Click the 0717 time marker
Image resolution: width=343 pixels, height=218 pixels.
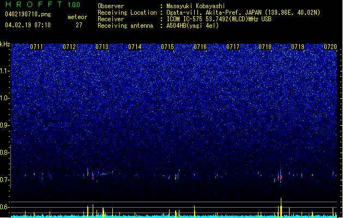point(233,47)
